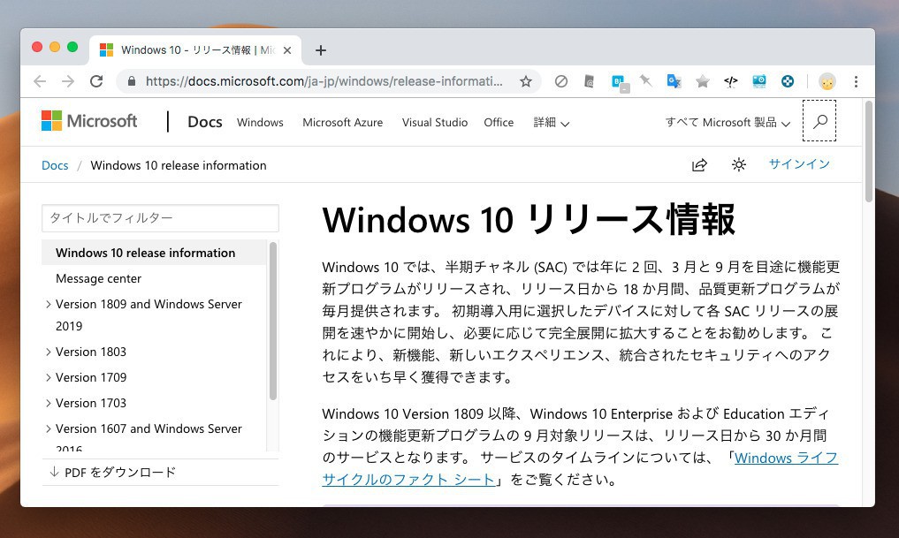Toggle the page theme with the sun icon
The height and width of the screenshot is (538, 899).
739,165
